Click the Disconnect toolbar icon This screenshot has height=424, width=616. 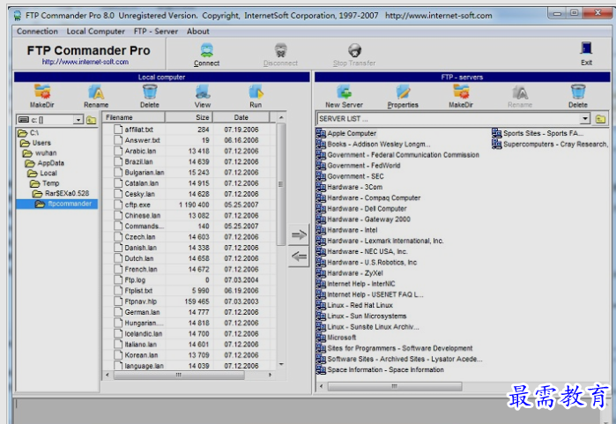pos(280,50)
